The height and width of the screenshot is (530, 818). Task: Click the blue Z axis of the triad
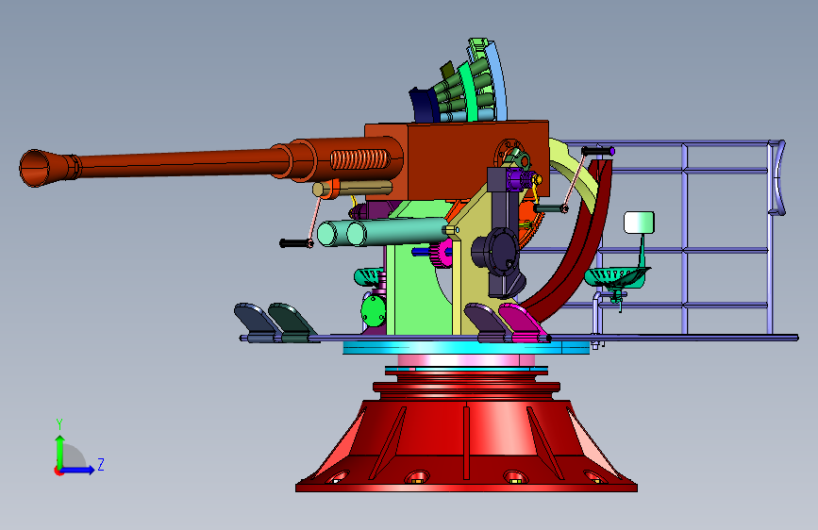pyautogui.click(x=78, y=470)
